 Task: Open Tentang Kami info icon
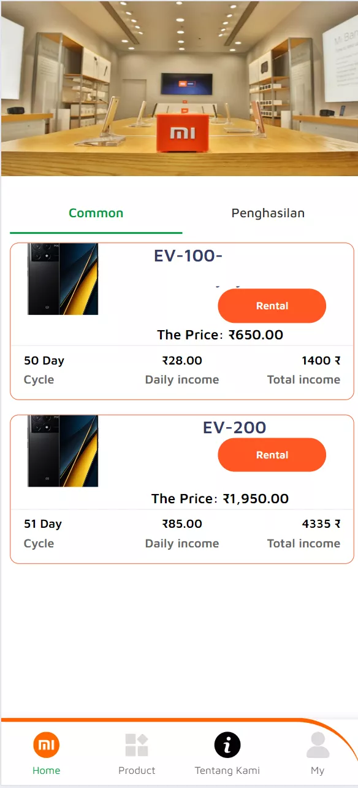point(227,745)
